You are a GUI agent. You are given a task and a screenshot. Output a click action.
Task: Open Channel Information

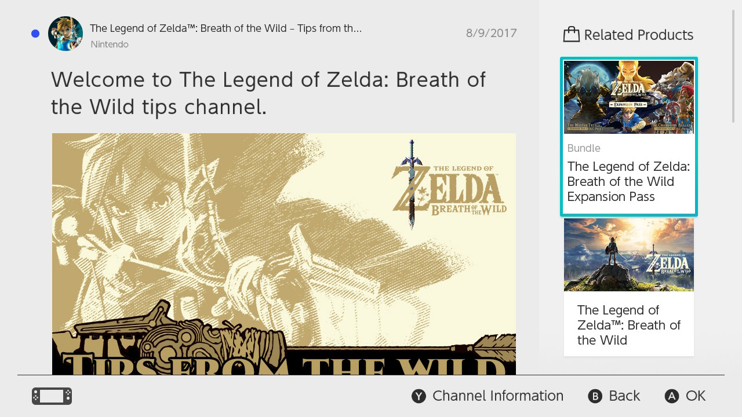pos(497,396)
